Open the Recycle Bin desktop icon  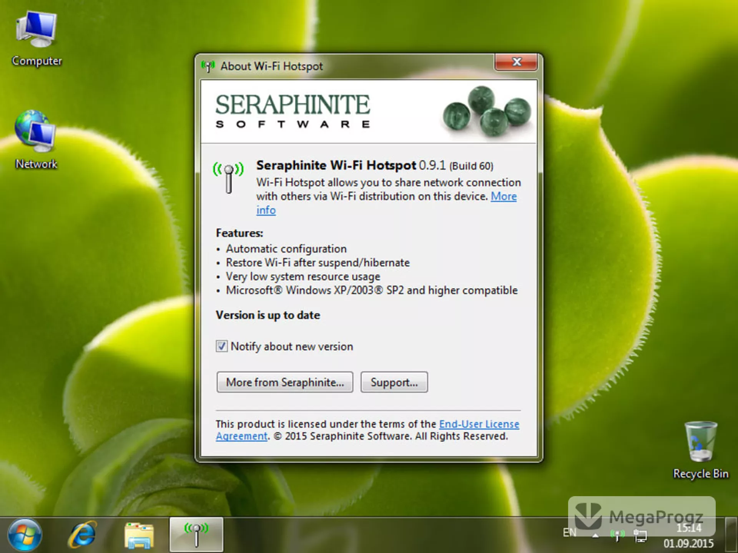pyautogui.click(x=701, y=450)
